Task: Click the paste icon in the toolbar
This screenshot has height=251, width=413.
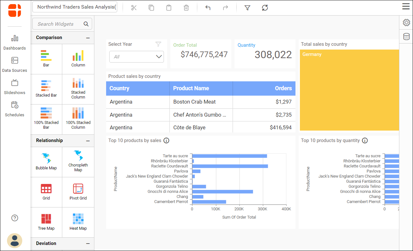Action: tap(169, 7)
